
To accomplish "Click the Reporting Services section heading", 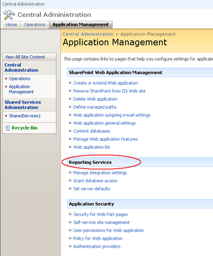I will coord(90,162).
